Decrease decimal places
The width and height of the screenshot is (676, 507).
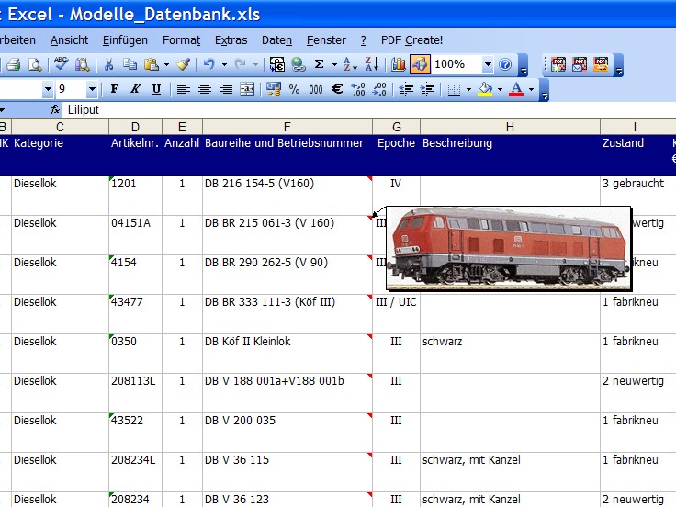(379, 89)
